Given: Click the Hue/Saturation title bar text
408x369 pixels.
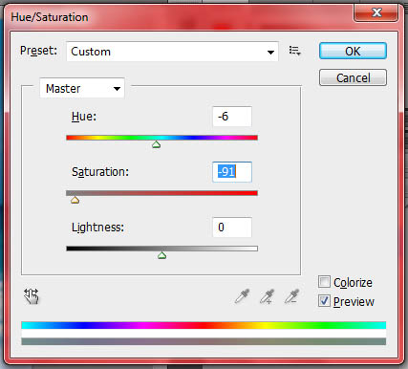Looking at the screenshot, I should [50, 17].
